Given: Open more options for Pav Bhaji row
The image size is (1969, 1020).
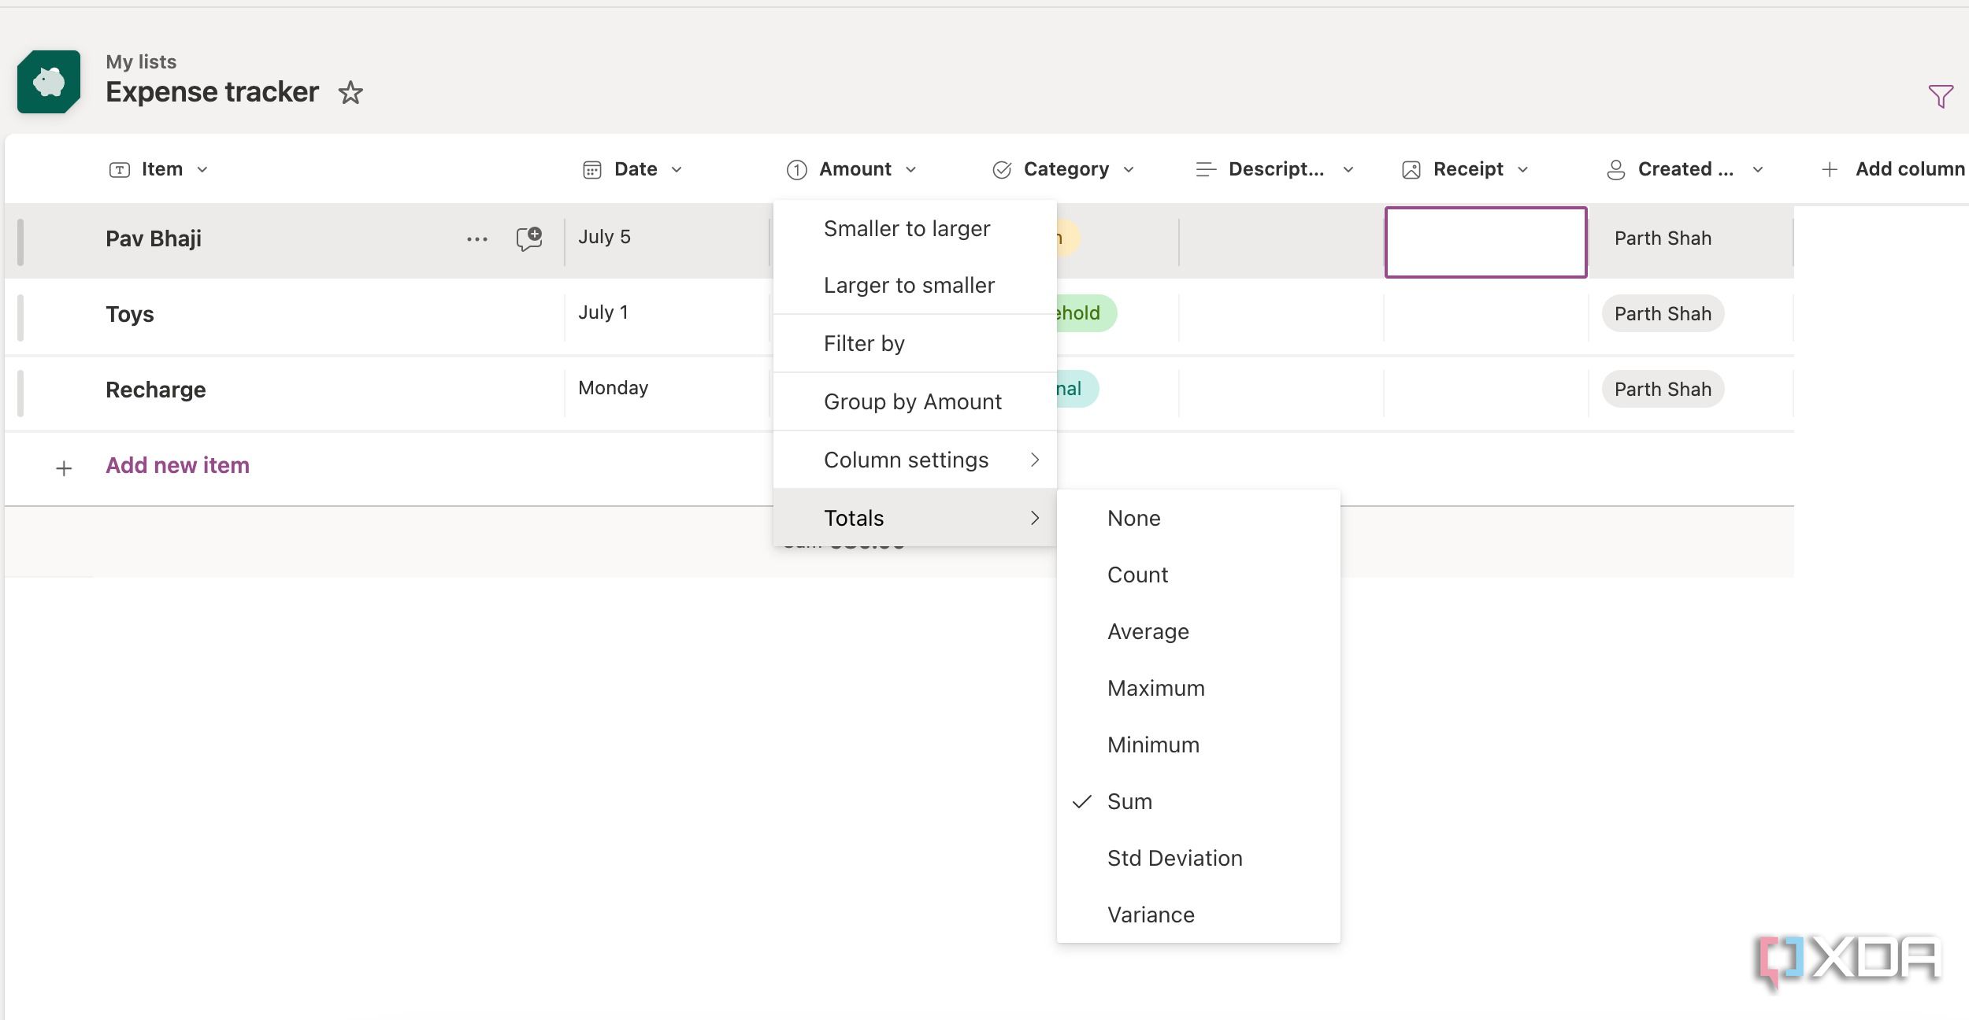Looking at the screenshot, I should coord(477,239).
